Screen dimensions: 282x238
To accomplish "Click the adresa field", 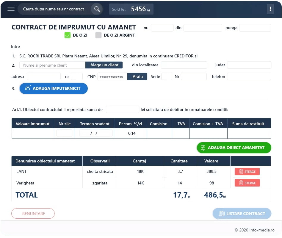I will pos(44,76).
